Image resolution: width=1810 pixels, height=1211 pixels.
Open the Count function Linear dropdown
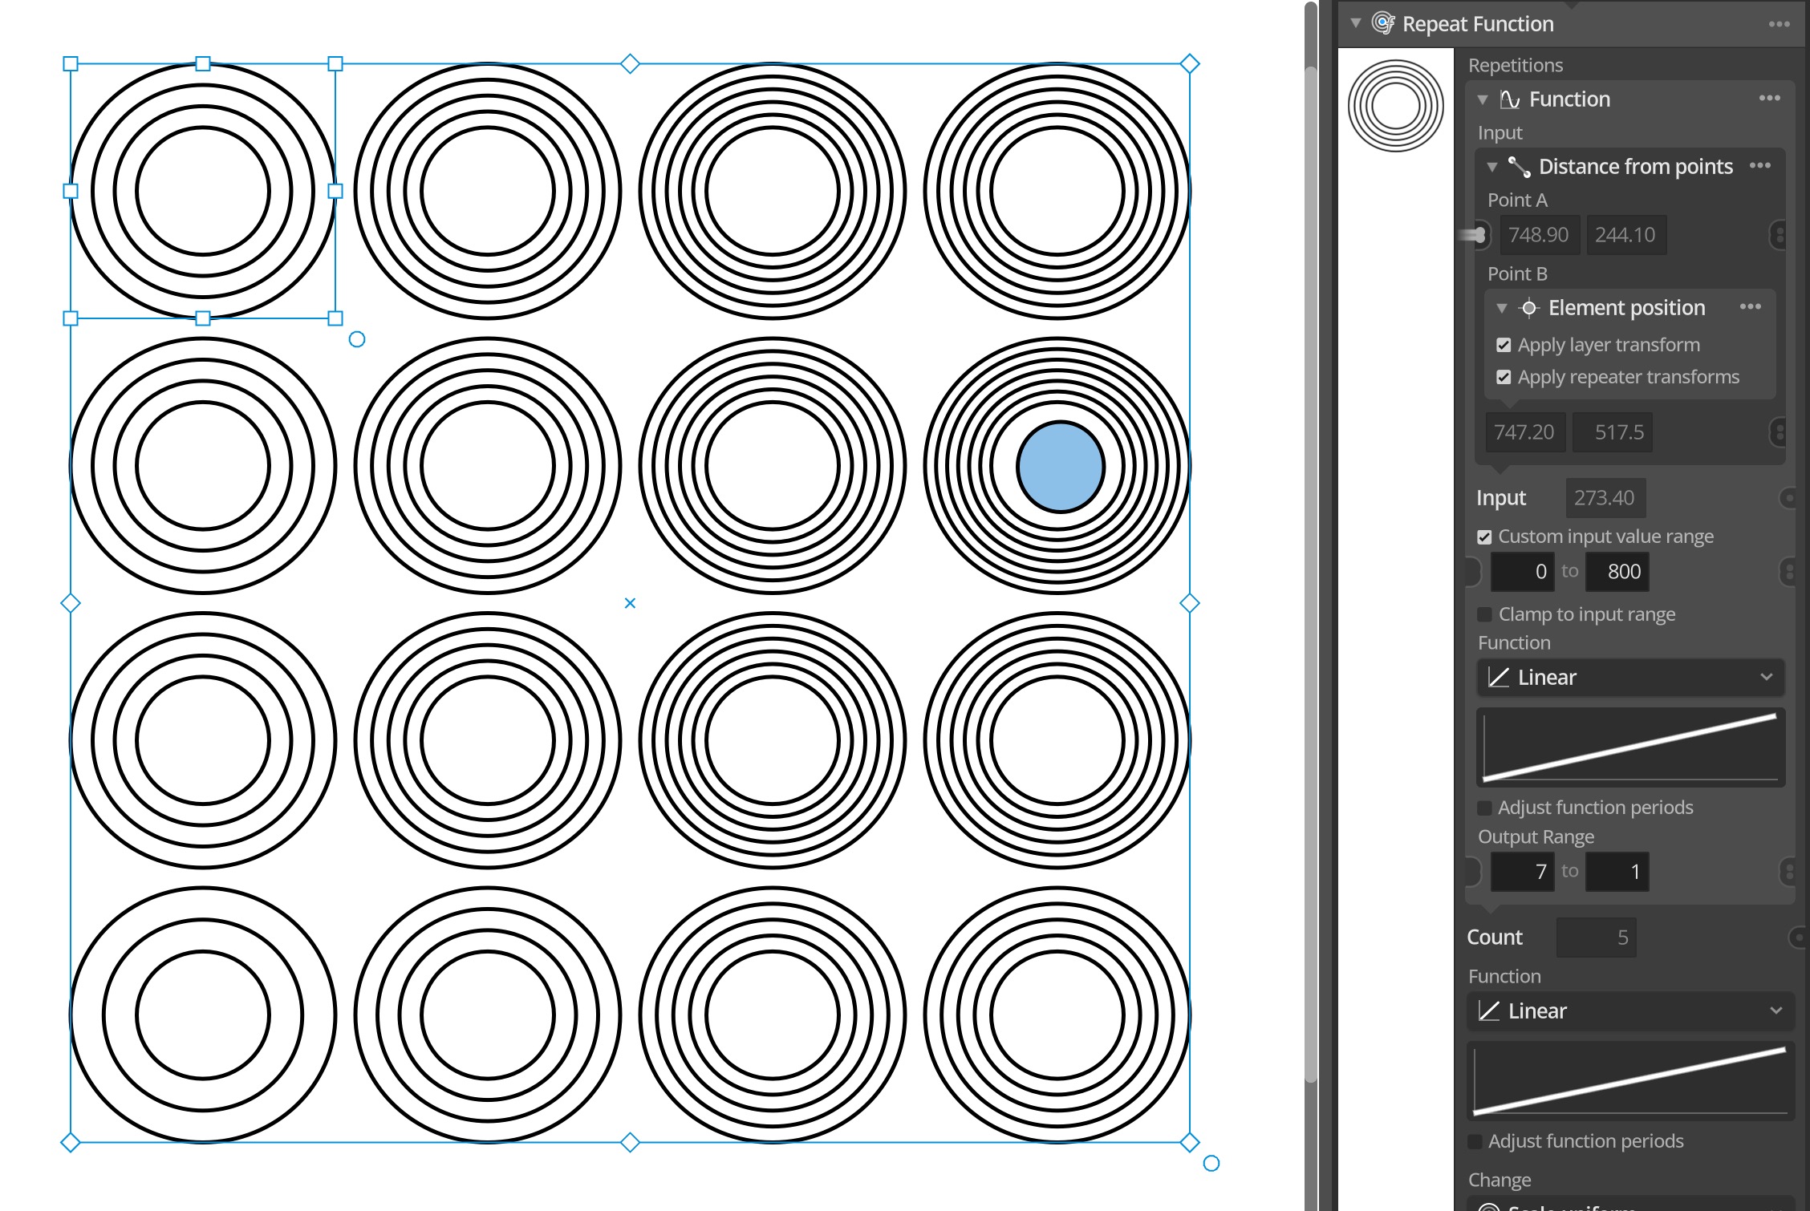coord(1629,1011)
